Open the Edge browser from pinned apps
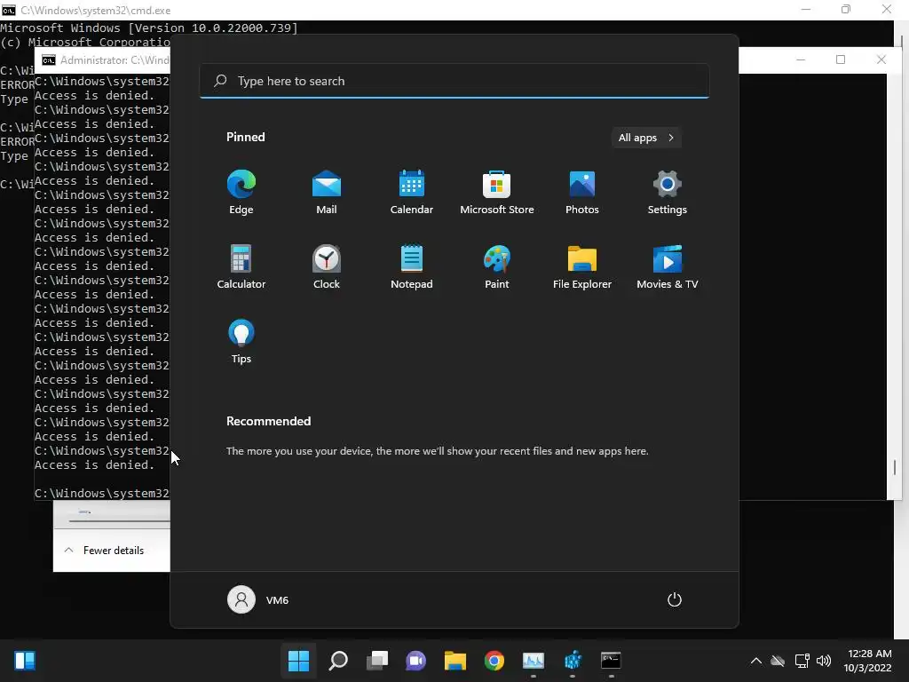This screenshot has width=909, height=682. tap(241, 193)
